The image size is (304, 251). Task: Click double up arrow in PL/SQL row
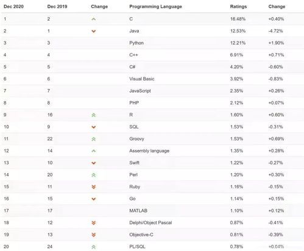click(x=94, y=247)
